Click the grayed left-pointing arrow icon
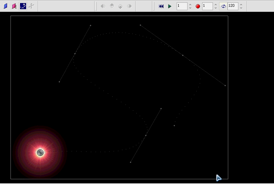Viewport: 274px width, 184px height. (103, 6)
